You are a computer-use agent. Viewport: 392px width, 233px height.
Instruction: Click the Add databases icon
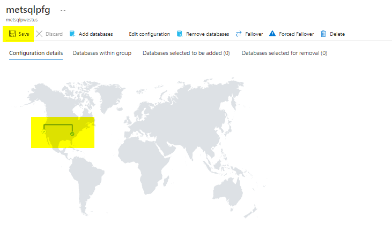click(72, 34)
